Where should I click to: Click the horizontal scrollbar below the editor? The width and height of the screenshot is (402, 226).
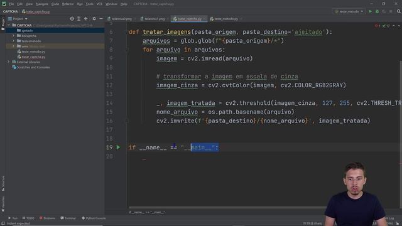coord(227,207)
